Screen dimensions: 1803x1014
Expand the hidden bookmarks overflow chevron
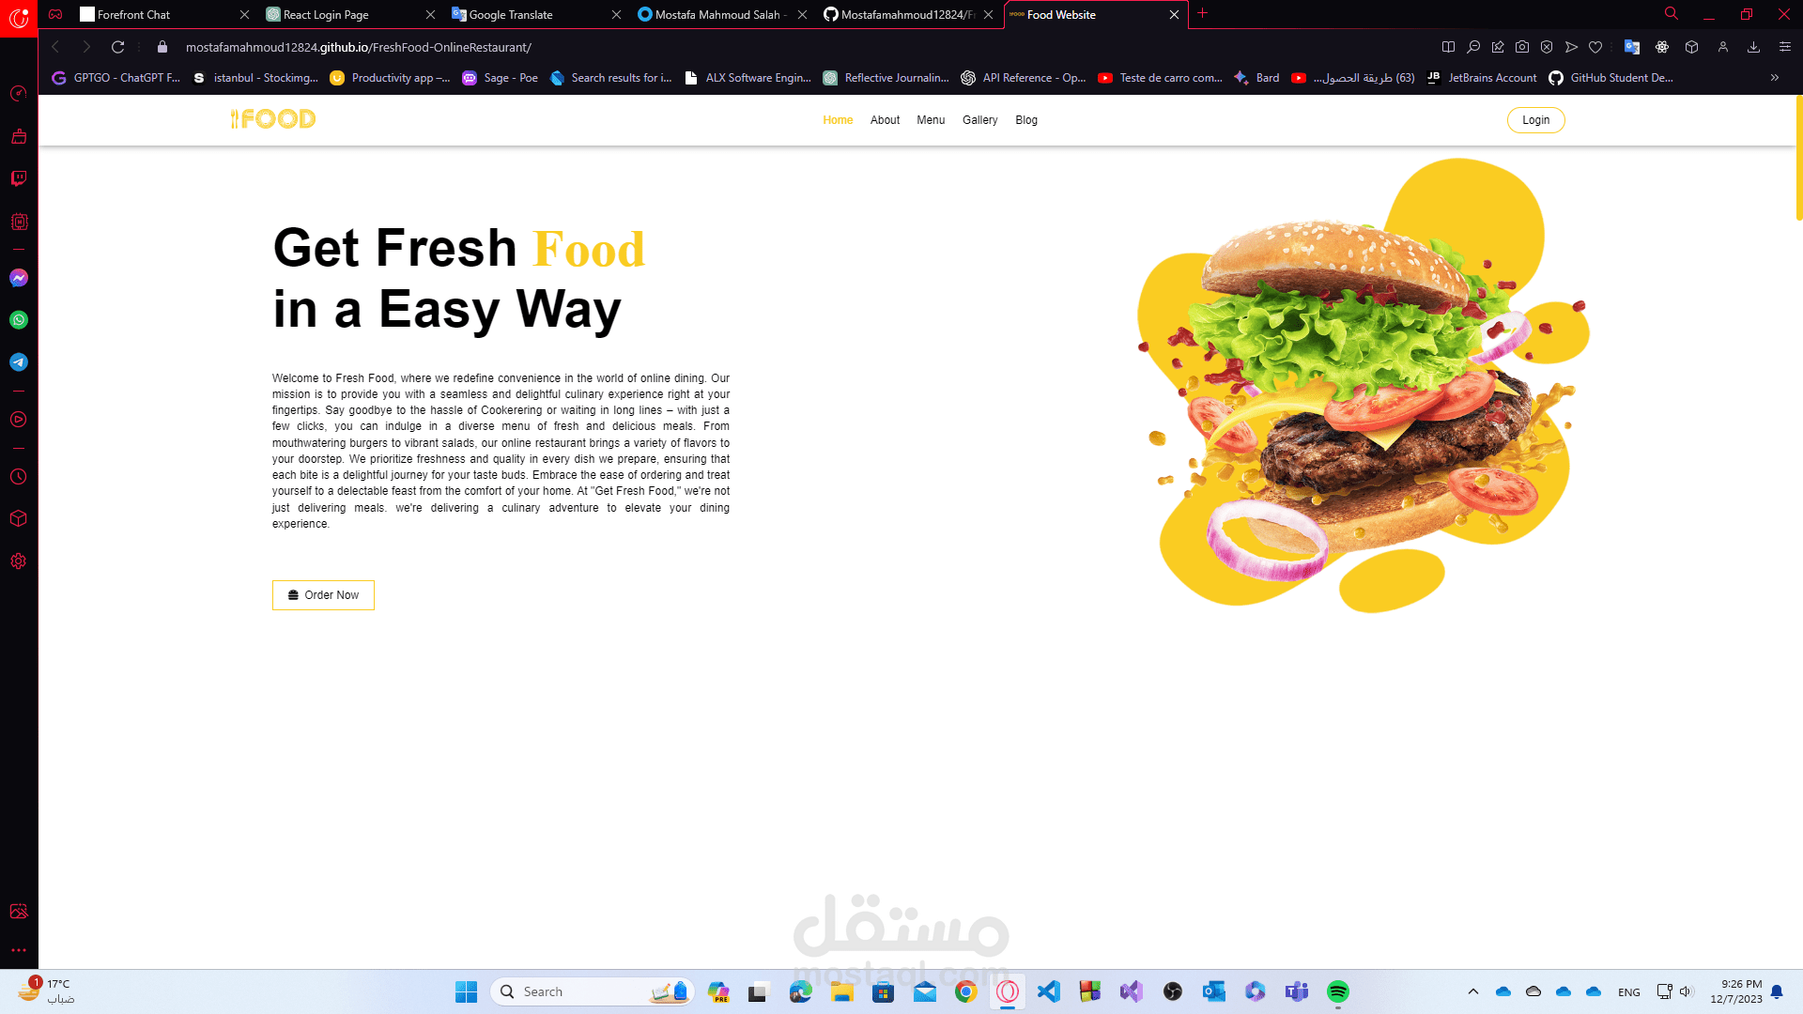[1775, 78]
